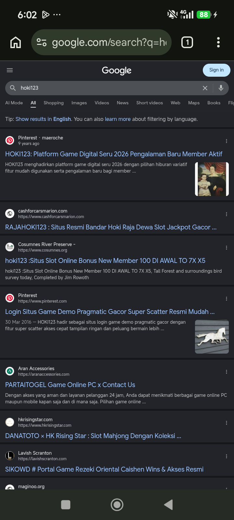Open PARTAITOGEL Game Online PC result
Viewport: 234px width, 520px height.
point(70,385)
